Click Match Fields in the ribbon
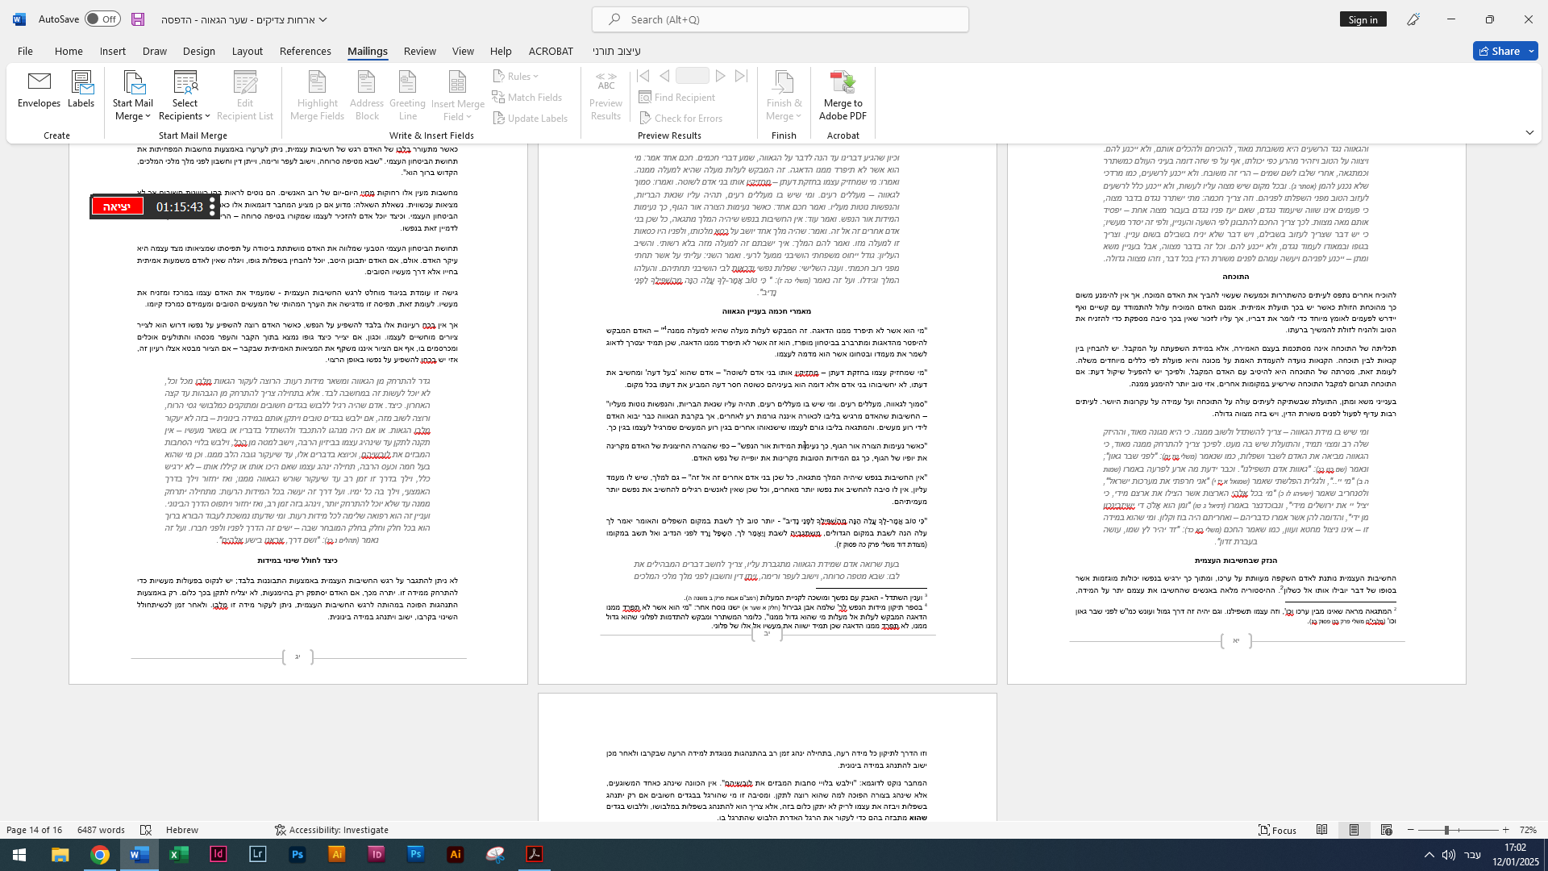This screenshot has height=871, width=1548. pyautogui.click(x=527, y=97)
